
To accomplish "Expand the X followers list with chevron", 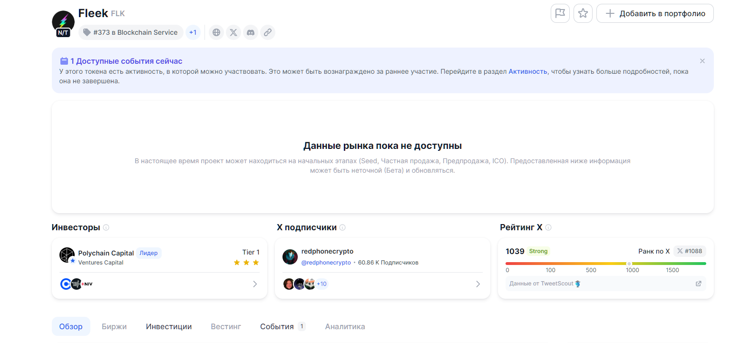I will click(478, 284).
